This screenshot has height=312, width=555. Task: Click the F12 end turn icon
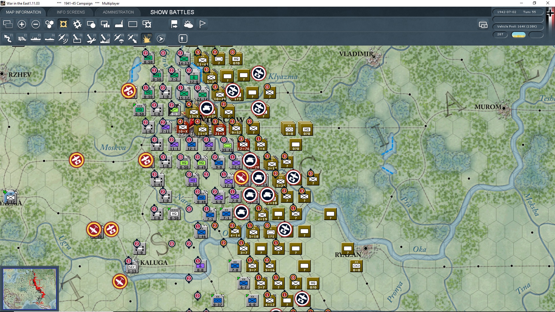tap(160, 38)
